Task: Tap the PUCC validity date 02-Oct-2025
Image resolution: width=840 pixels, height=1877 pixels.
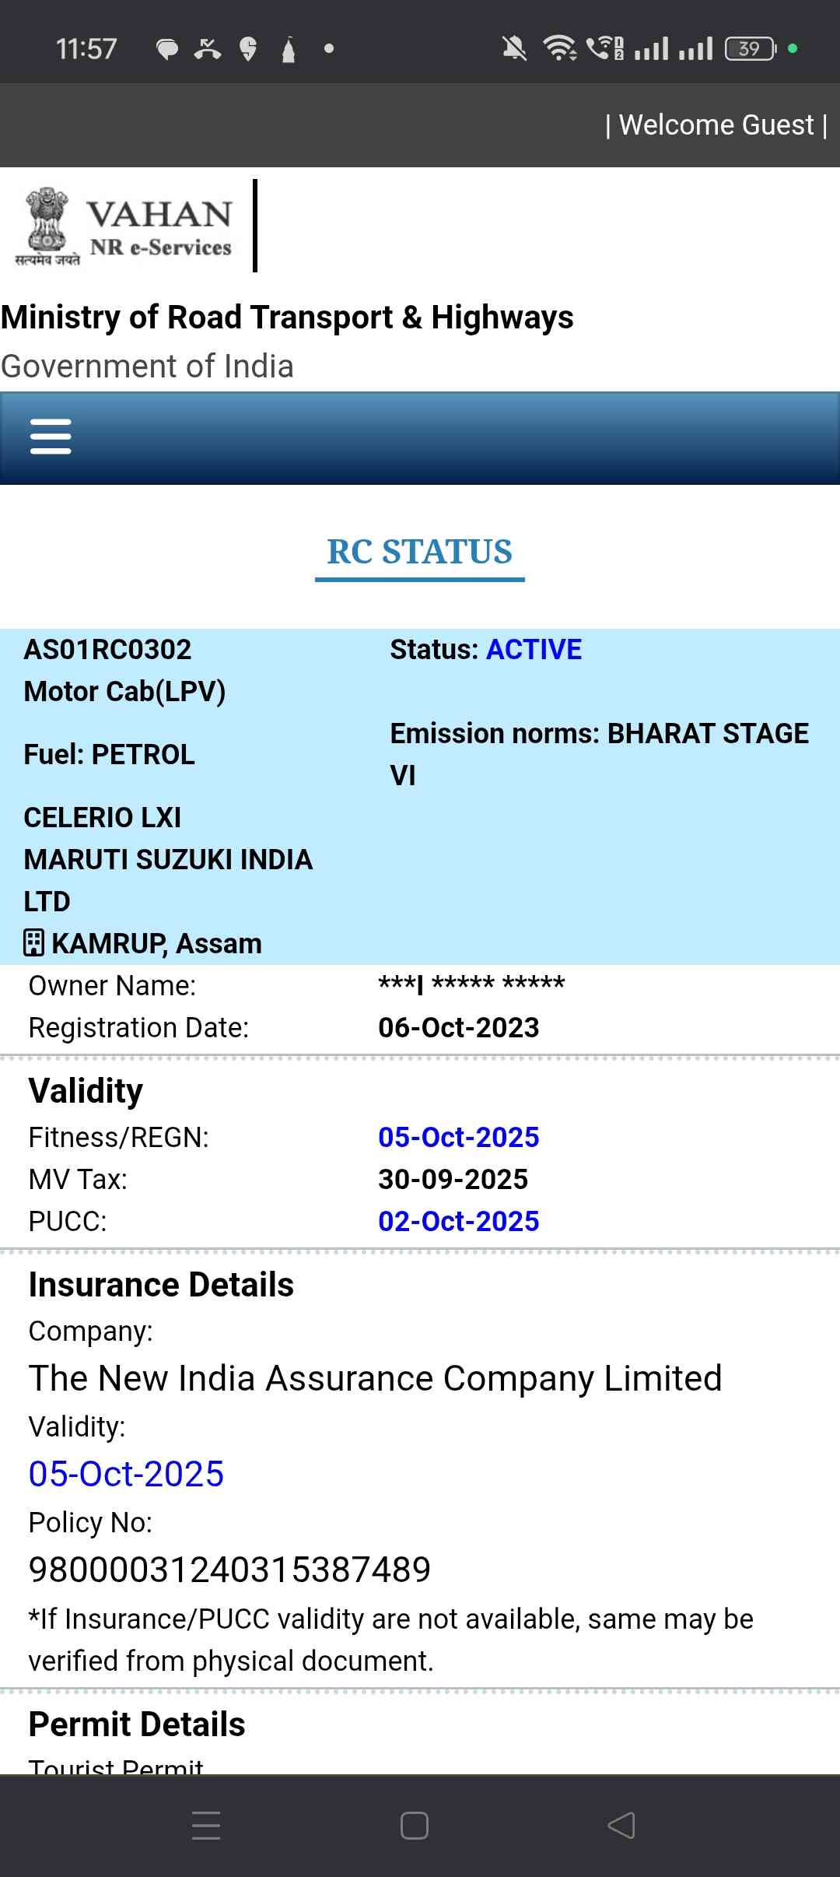Action: 458,1222
